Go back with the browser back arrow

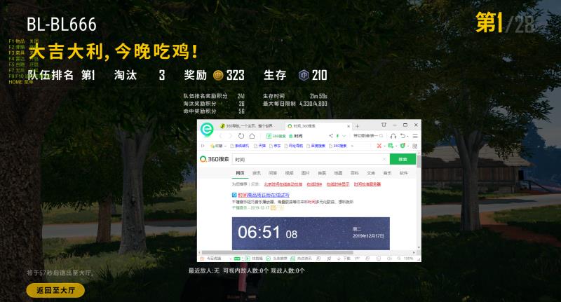[220, 136]
